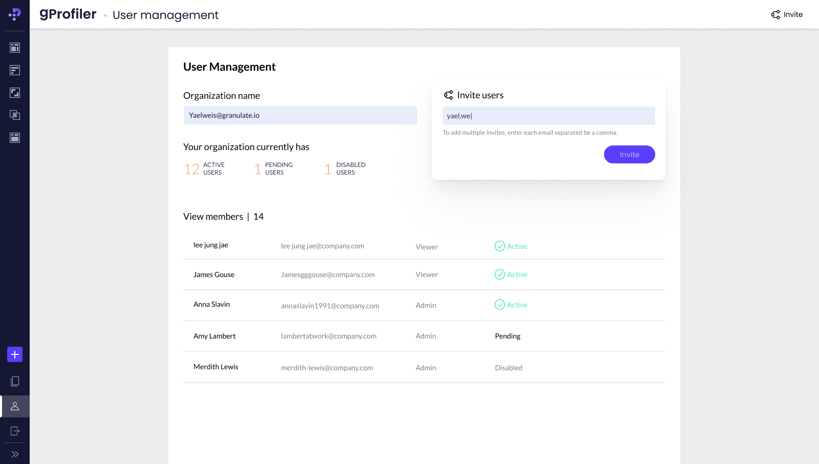Image resolution: width=819 pixels, height=464 pixels.
Task: Focus the invite users email field
Action: [548, 116]
